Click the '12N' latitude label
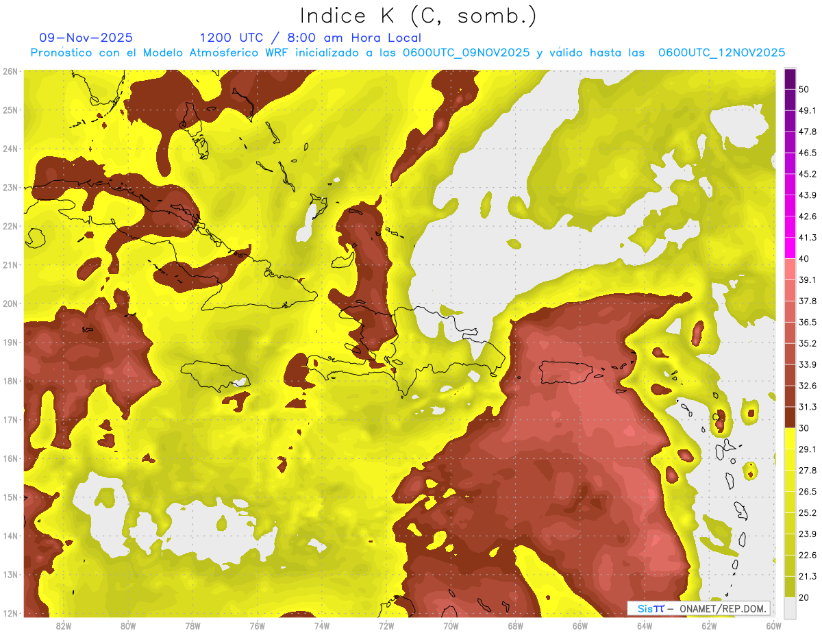This screenshot has height=635, width=822. pyautogui.click(x=10, y=613)
